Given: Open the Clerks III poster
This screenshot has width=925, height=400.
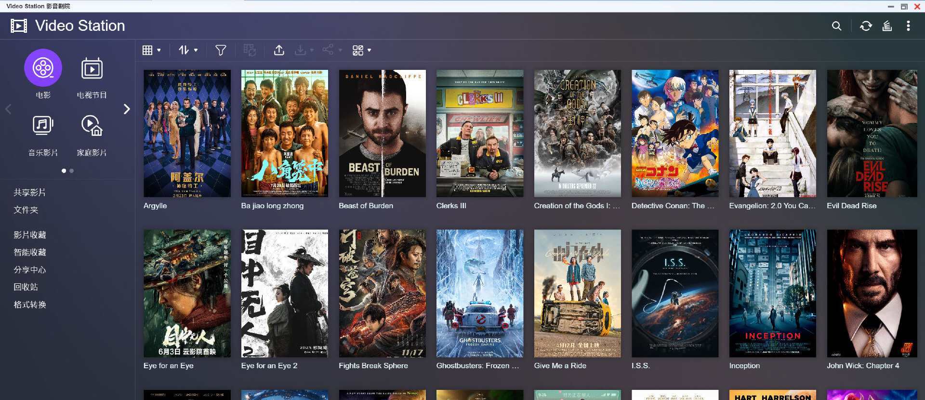Looking at the screenshot, I should (480, 133).
